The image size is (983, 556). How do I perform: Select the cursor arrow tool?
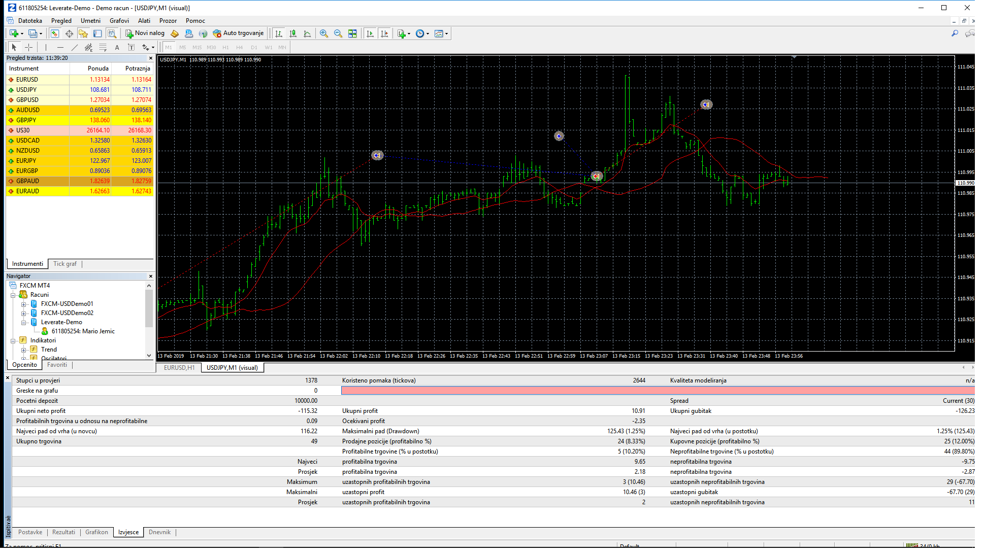(x=14, y=47)
